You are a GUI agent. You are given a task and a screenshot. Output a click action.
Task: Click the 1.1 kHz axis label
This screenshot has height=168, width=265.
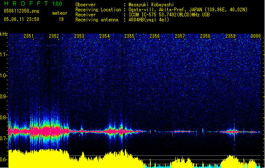point(3,55)
